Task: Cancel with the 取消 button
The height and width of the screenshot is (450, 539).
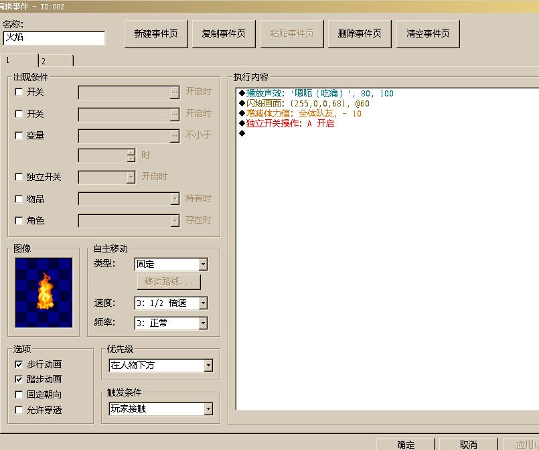Action: click(468, 445)
